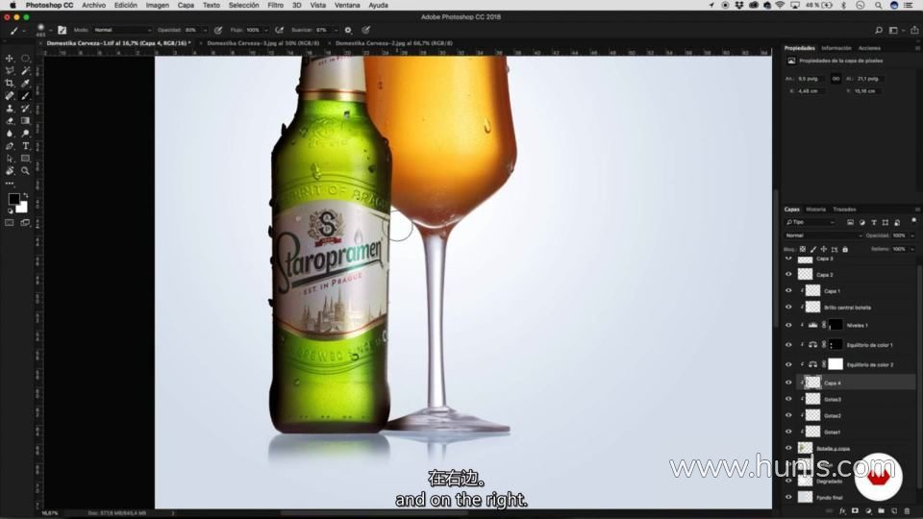Viewport: 923px width, 519px height.
Task: Switch to the Trazados panel tab
Action: click(x=844, y=210)
